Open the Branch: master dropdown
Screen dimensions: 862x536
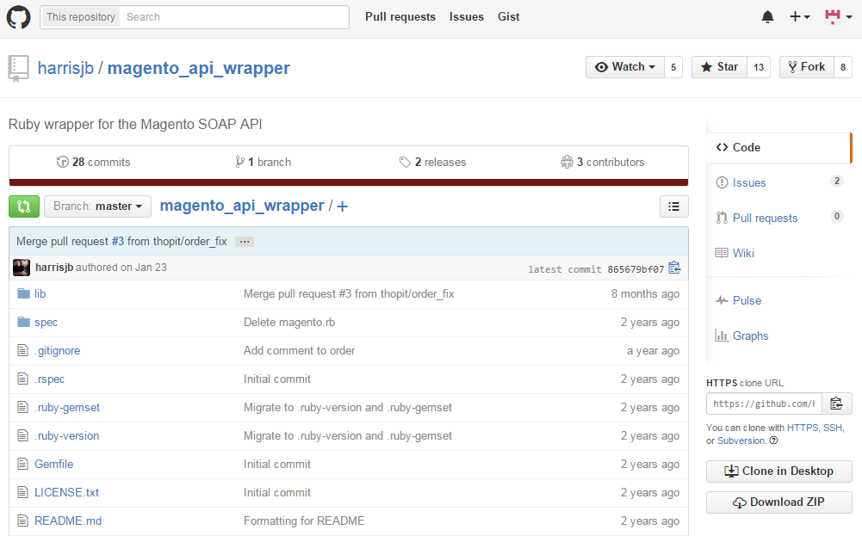tap(98, 206)
